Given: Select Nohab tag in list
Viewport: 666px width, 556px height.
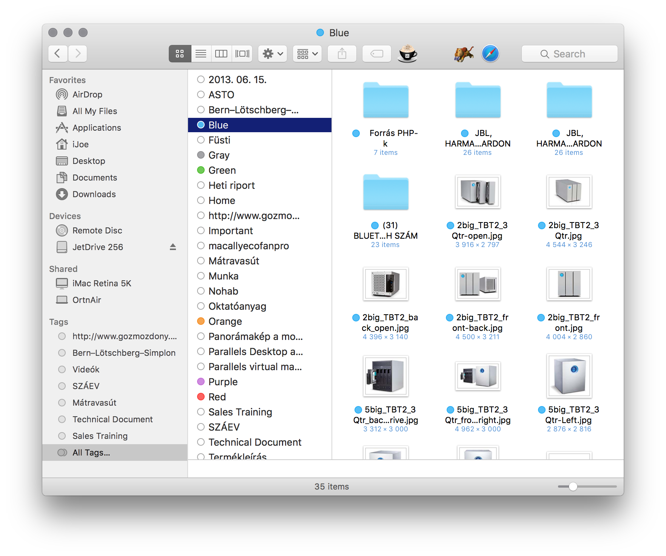Looking at the screenshot, I should pyautogui.click(x=260, y=291).
